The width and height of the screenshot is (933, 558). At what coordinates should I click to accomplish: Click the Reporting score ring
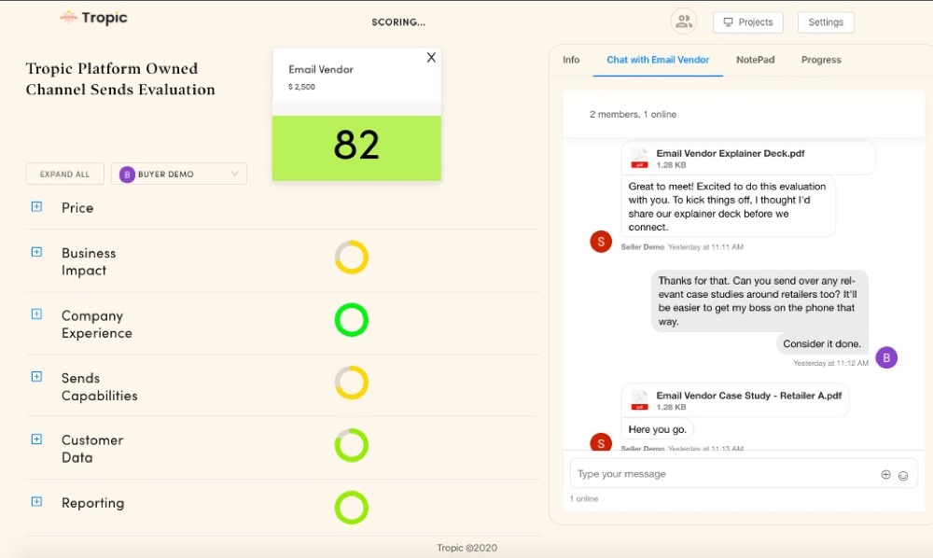pos(352,508)
